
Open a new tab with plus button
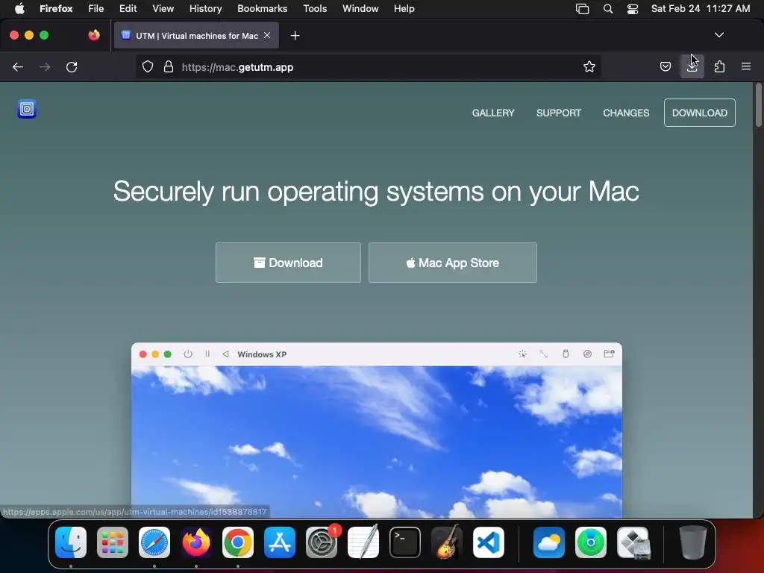click(295, 36)
